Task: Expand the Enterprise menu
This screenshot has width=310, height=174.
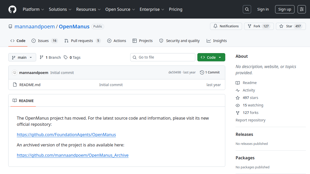Action: pos(152,9)
